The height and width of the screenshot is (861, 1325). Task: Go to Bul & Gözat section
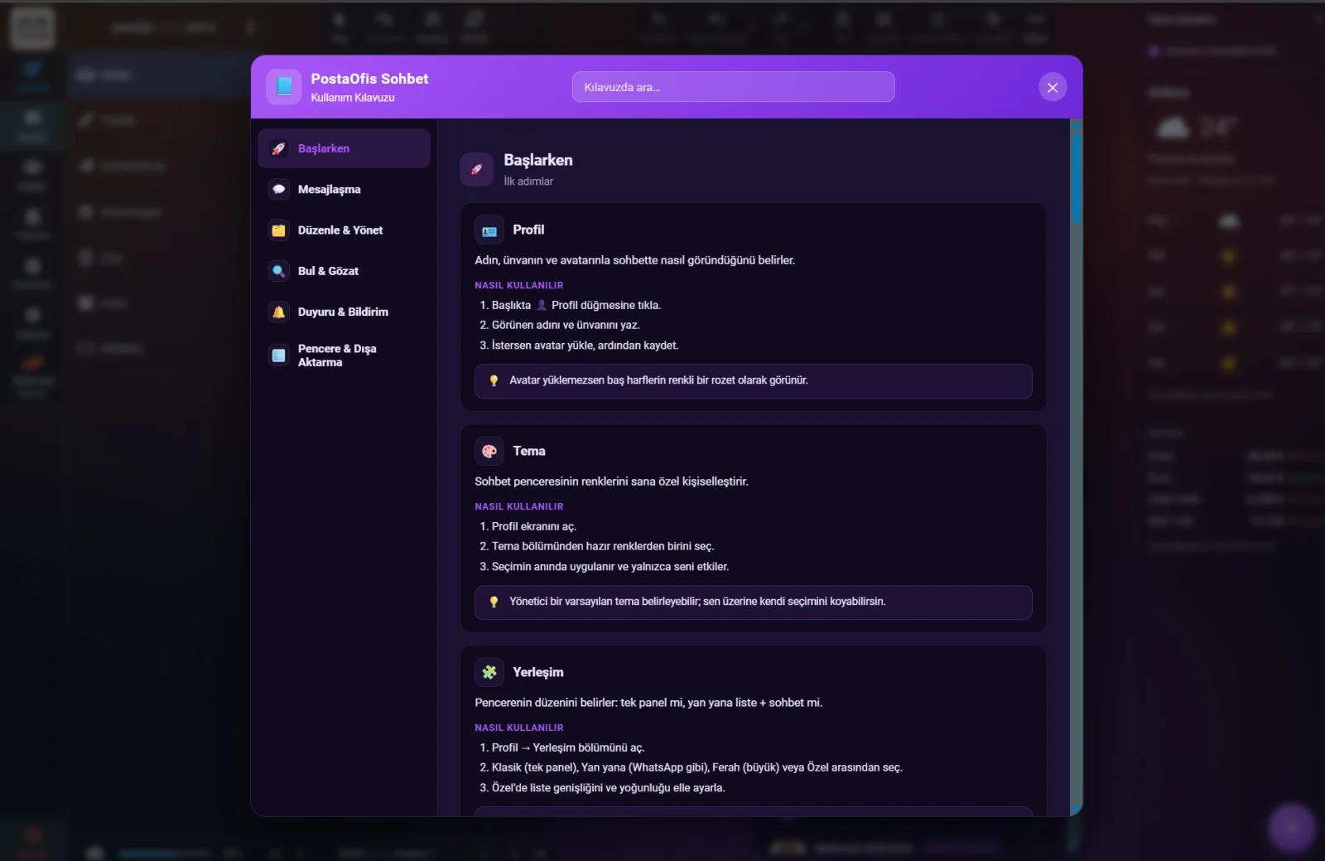(x=344, y=271)
